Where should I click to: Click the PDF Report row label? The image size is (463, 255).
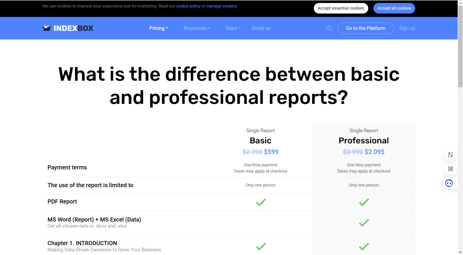(62, 201)
